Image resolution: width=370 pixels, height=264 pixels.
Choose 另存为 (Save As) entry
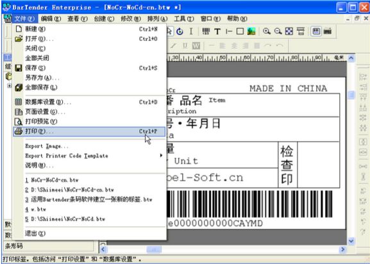coord(90,78)
